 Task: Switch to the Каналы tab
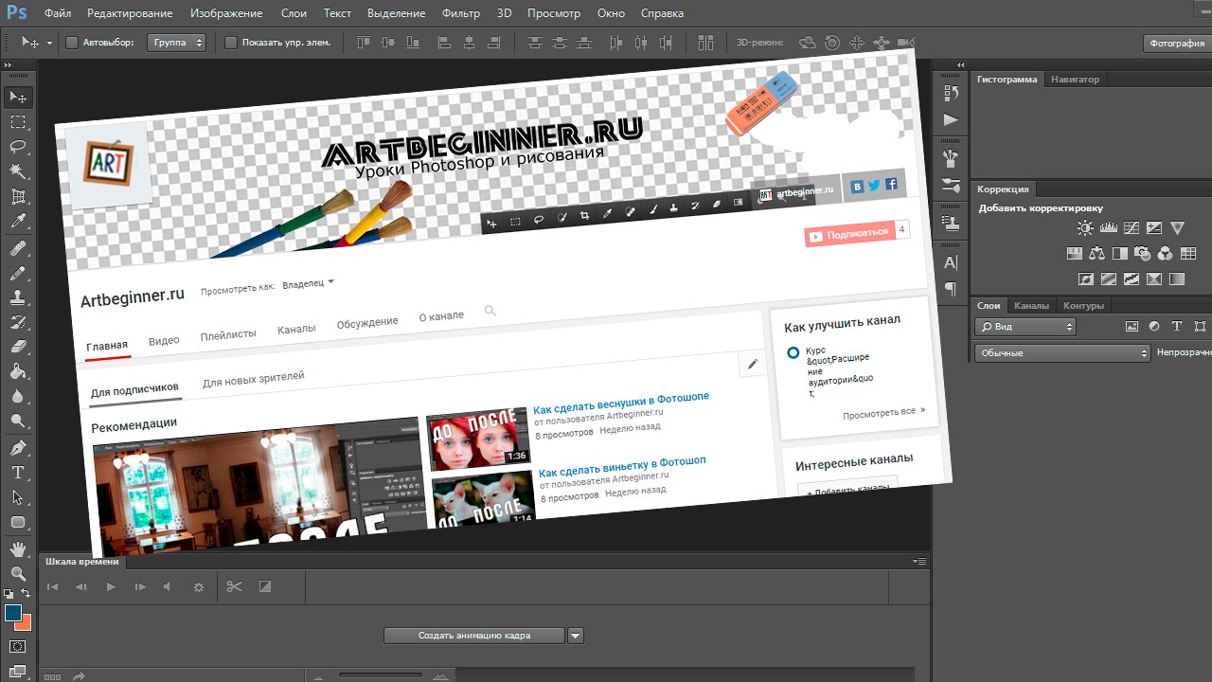pyautogui.click(x=1031, y=306)
